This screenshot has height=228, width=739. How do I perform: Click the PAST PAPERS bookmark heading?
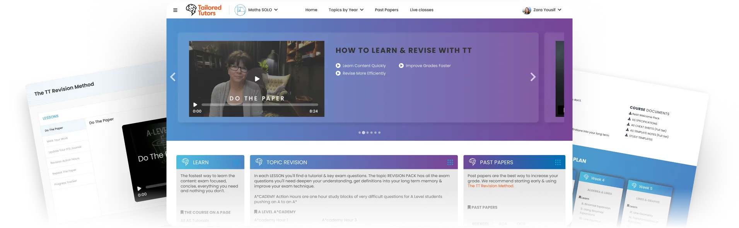[483, 208]
